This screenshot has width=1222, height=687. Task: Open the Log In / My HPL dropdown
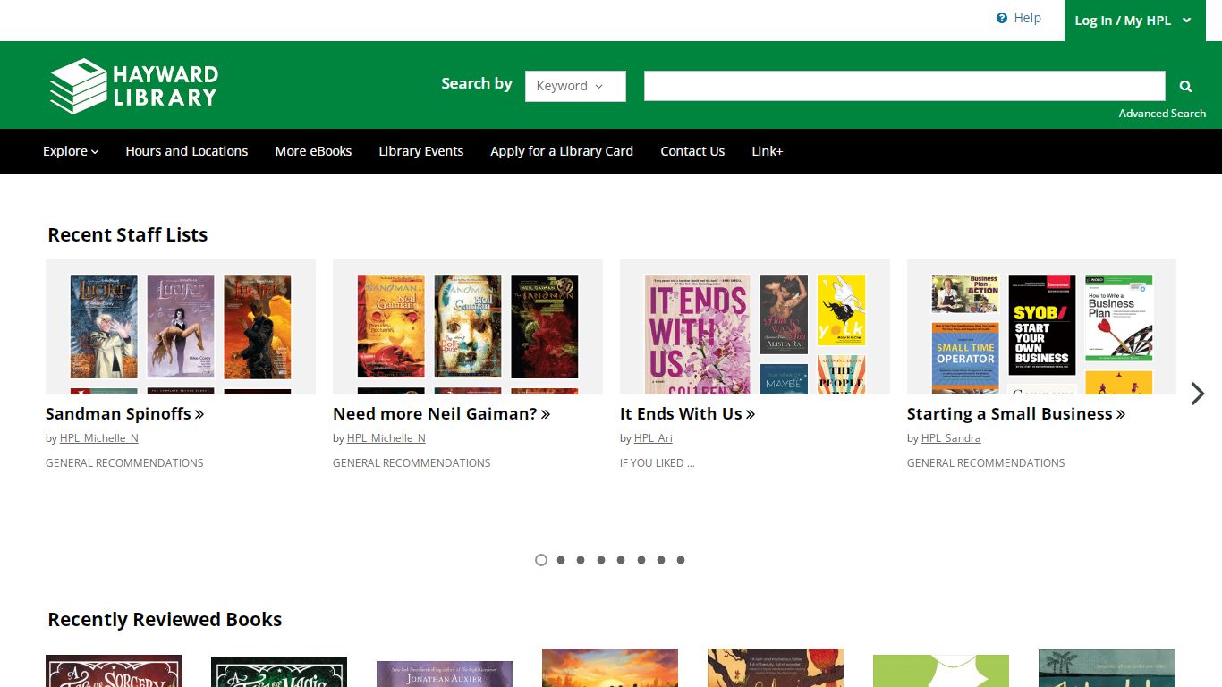pos(1133,21)
